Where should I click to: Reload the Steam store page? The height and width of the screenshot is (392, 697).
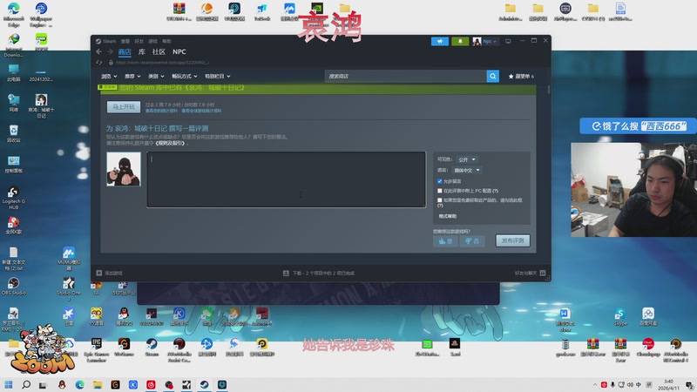pos(99,63)
